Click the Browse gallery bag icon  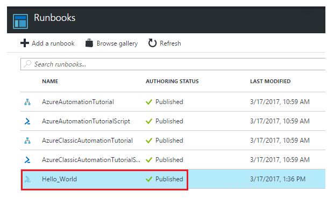[89, 43]
